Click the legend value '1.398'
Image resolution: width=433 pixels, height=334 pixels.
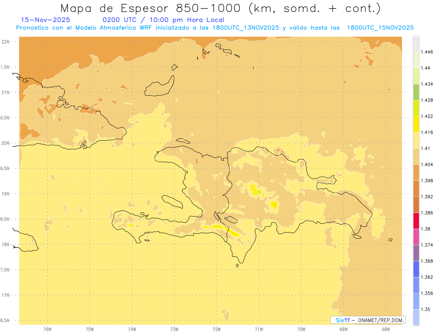[x=427, y=181]
